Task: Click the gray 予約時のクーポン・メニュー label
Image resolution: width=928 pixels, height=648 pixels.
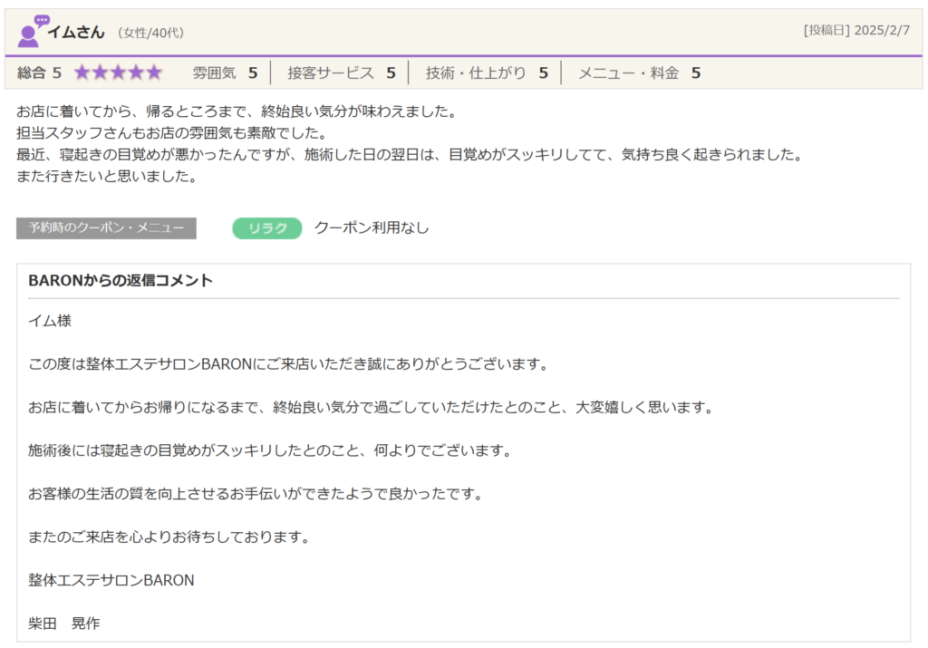Action: coord(106,228)
